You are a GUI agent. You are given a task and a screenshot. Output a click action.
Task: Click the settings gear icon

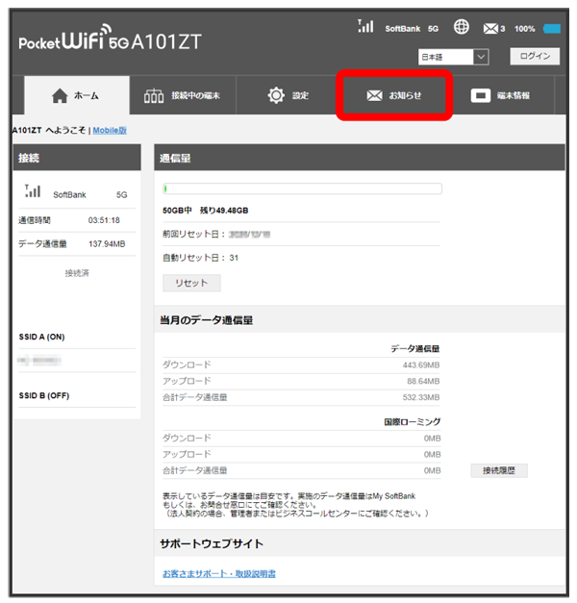pos(276,95)
